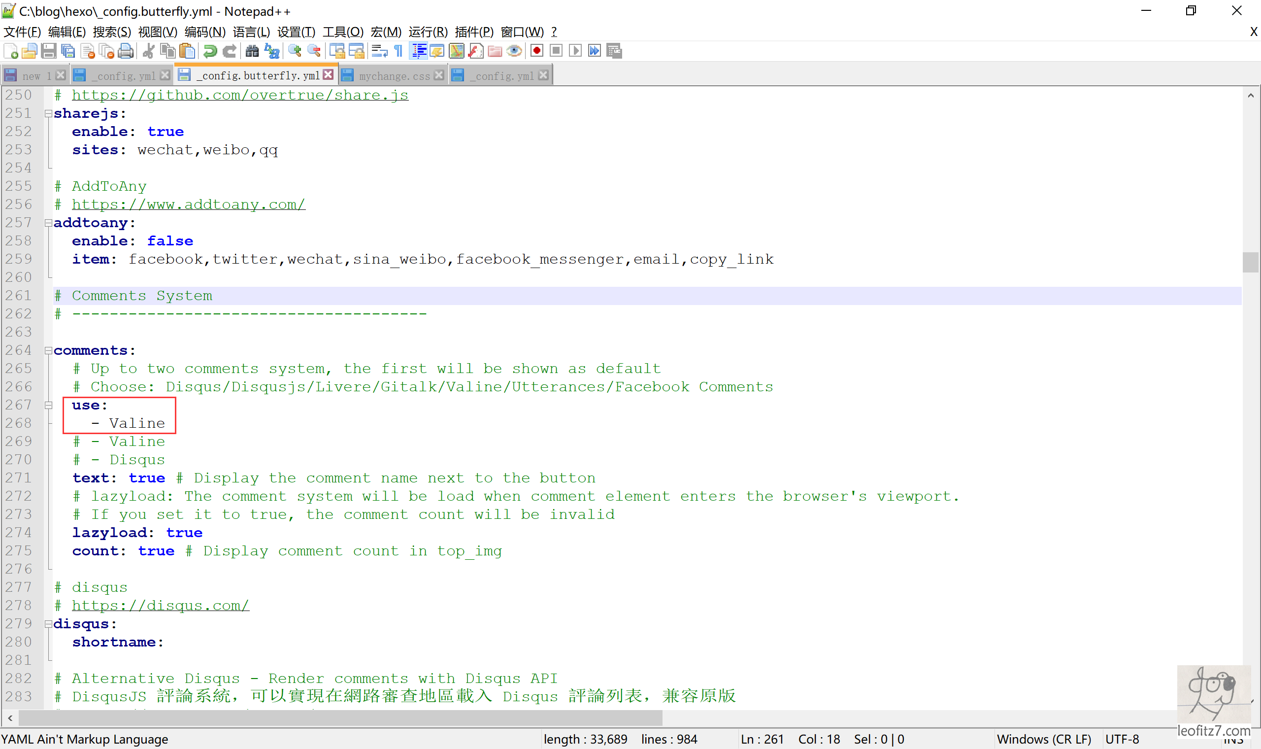Screen dimensions: 1261x749
Task: Enable document monitoring with eye icon
Action: pyautogui.click(x=514, y=50)
